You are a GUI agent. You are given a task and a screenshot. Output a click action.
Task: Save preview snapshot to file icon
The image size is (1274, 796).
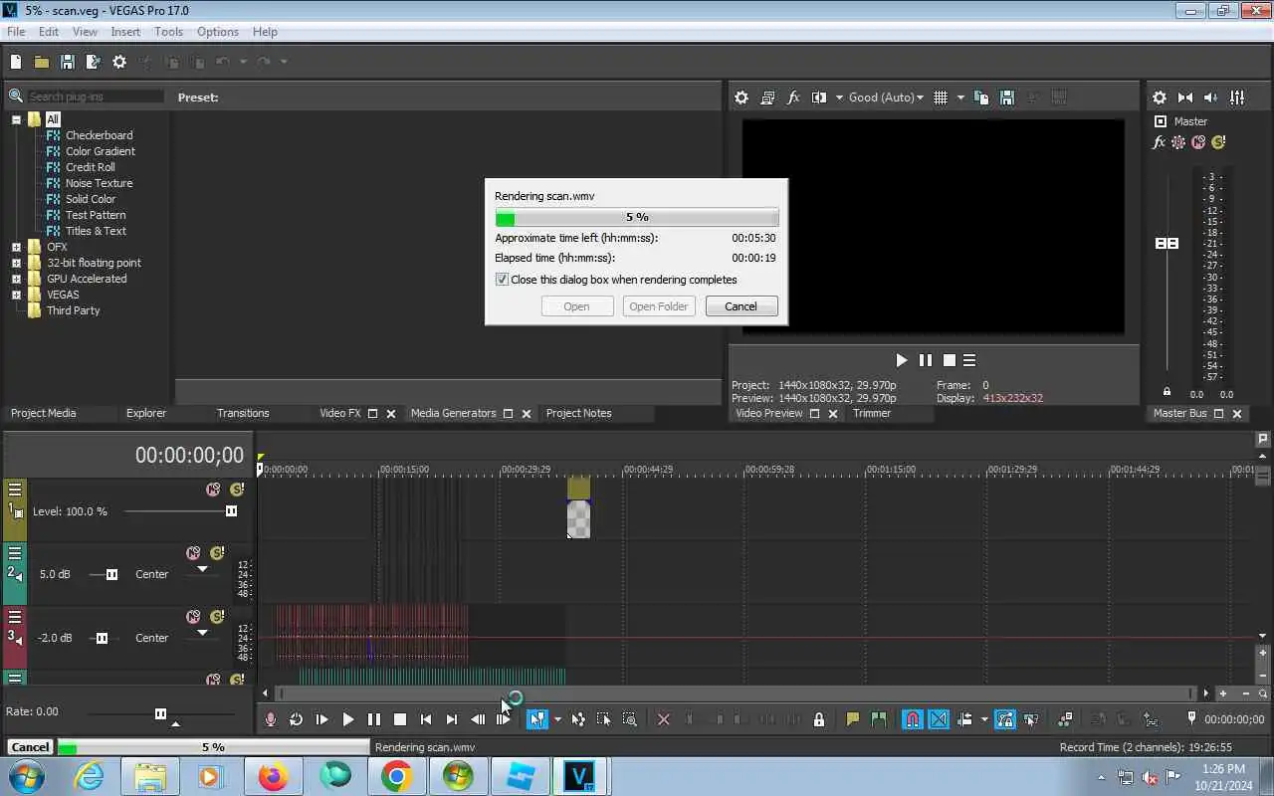[x=1007, y=98]
